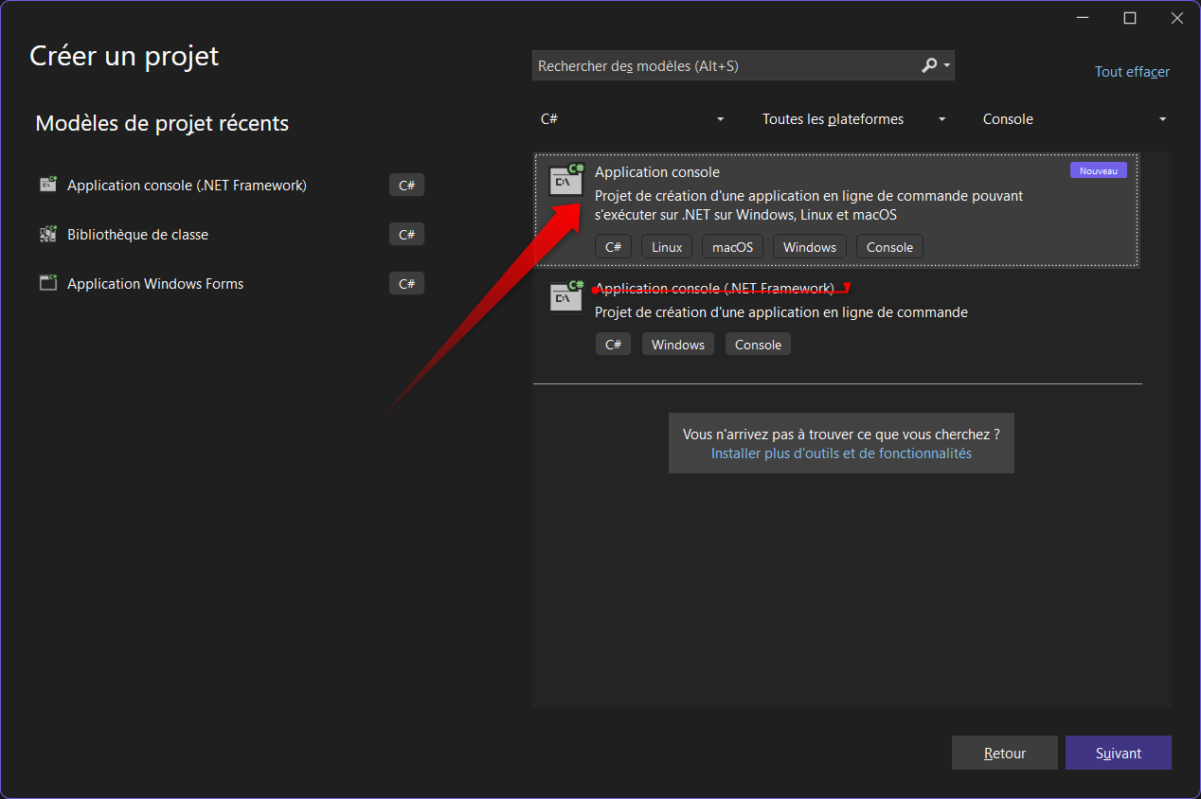Click the Tout effacer link
This screenshot has height=799, width=1201.
(x=1132, y=72)
